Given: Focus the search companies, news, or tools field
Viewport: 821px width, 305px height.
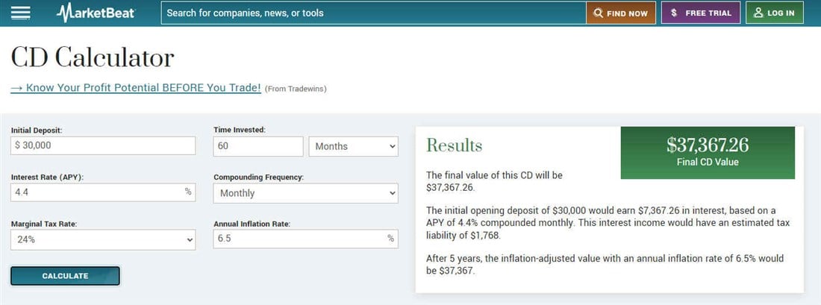Looking at the screenshot, I should tap(373, 13).
